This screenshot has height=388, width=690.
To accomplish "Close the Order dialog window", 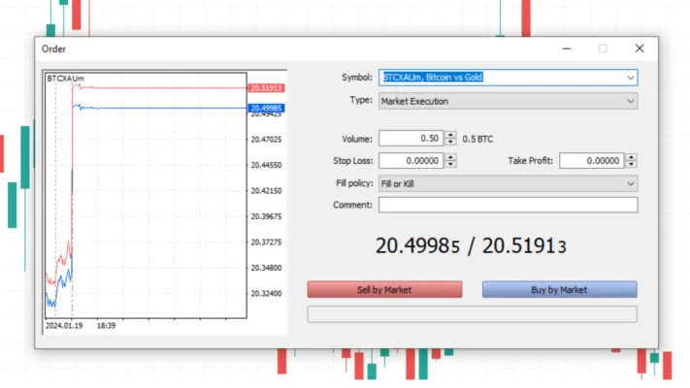I will (x=639, y=48).
